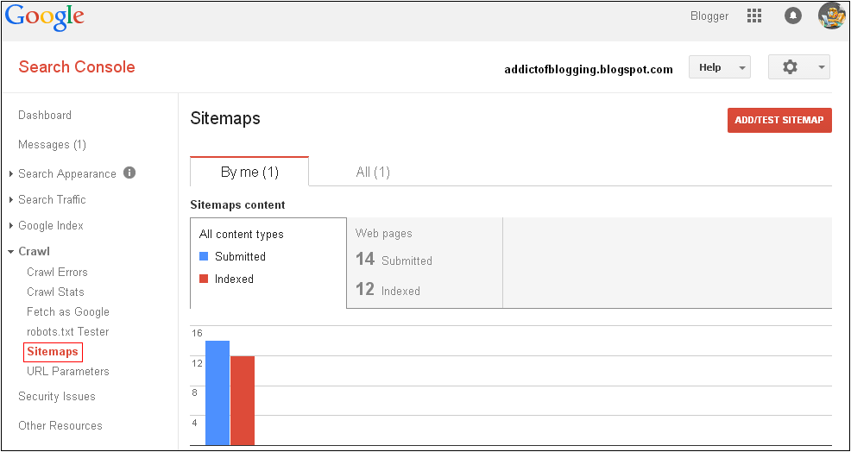
Task: Select Sitemaps in the Crawl menu
Action: pos(53,352)
